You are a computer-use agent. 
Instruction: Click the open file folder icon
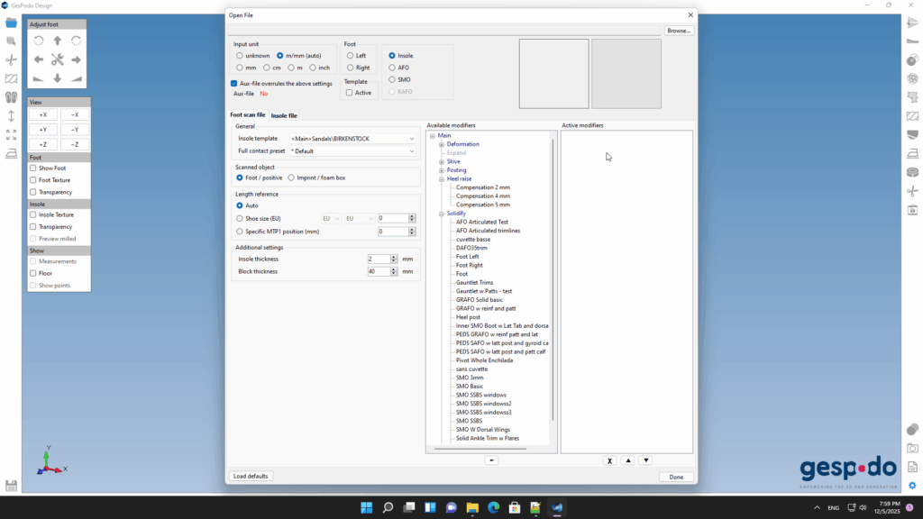tap(11, 23)
